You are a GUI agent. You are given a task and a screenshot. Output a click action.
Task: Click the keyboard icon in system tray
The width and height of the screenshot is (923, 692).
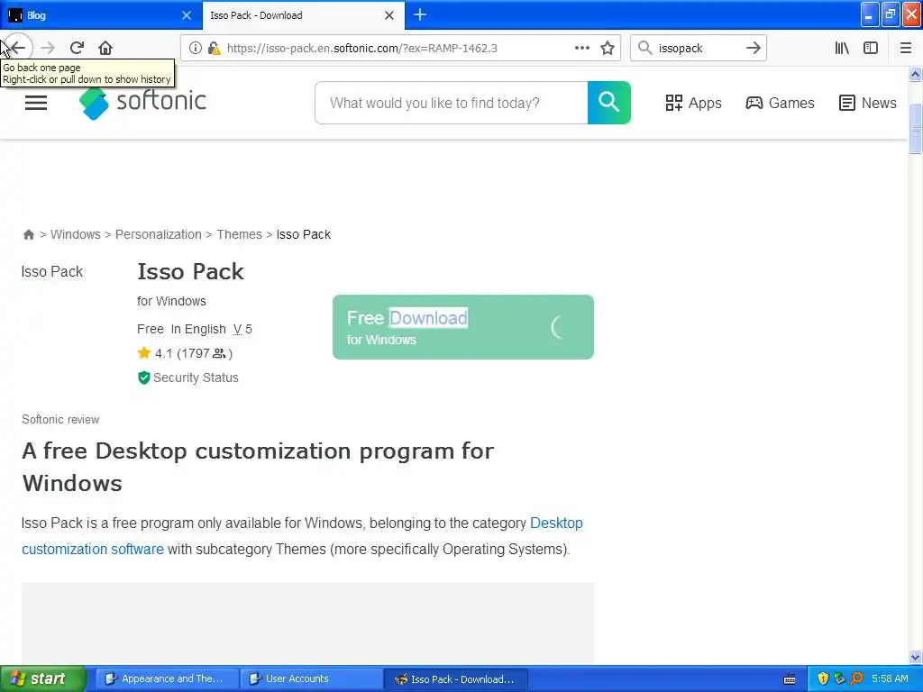(x=790, y=679)
